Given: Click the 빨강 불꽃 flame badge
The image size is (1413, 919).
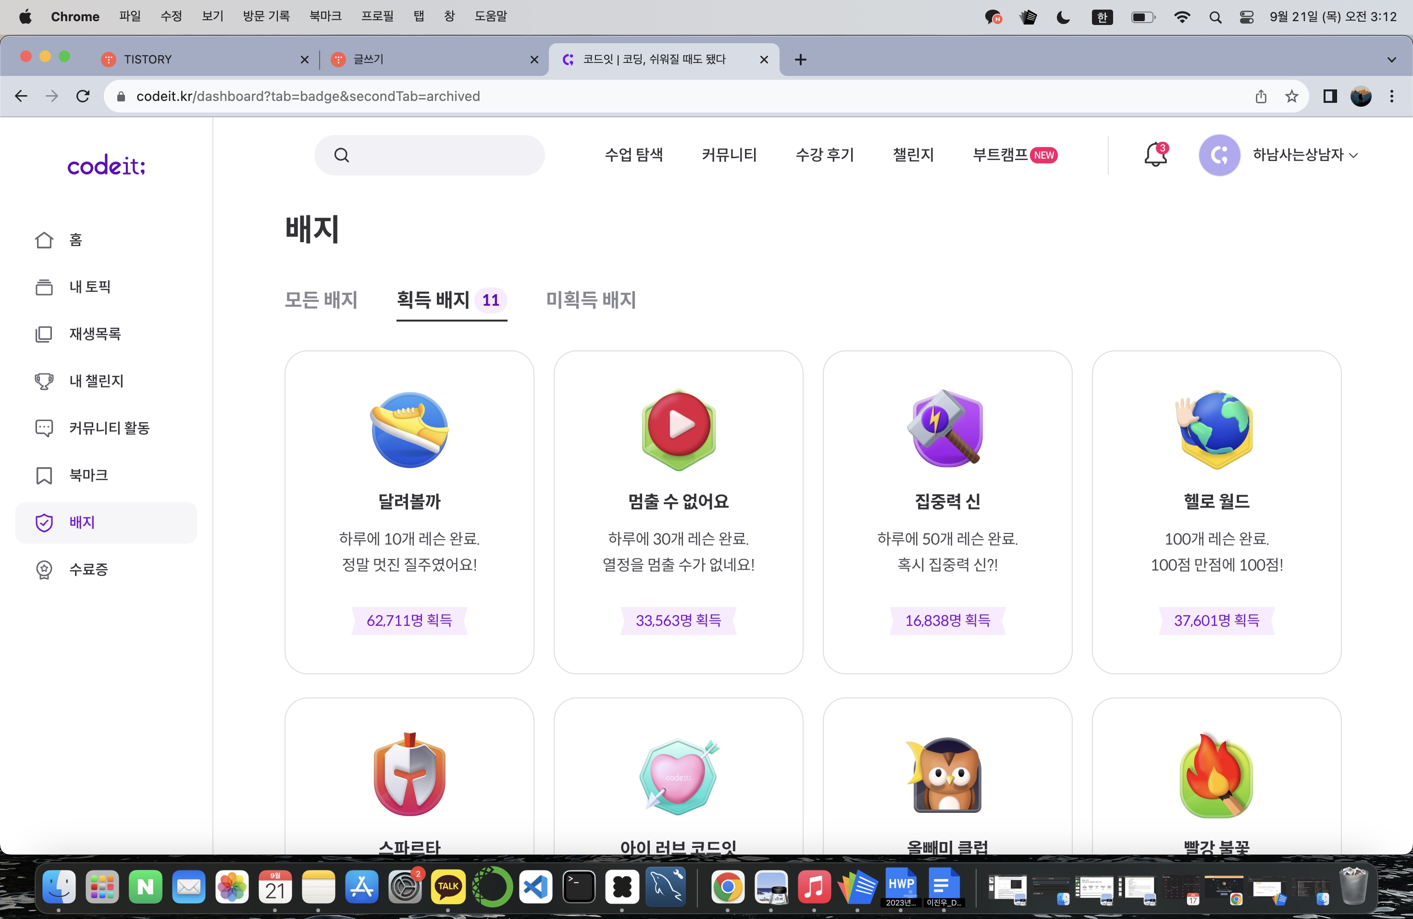Looking at the screenshot, I should coord(1215,776).
